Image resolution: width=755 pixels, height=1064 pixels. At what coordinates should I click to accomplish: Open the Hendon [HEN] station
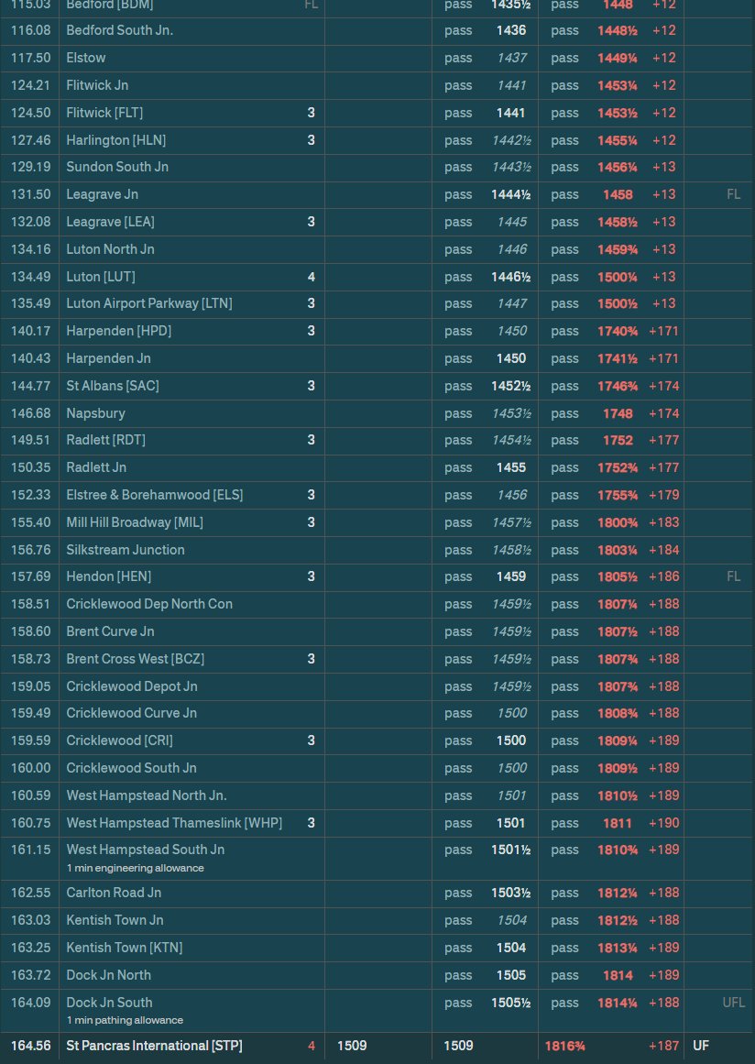(108, 576)
